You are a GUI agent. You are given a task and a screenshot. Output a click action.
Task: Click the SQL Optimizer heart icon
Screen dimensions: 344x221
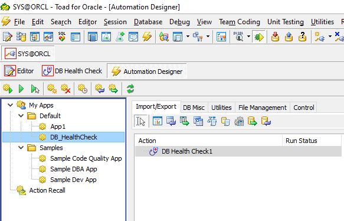pyautogui.click(x=62, y=37)
